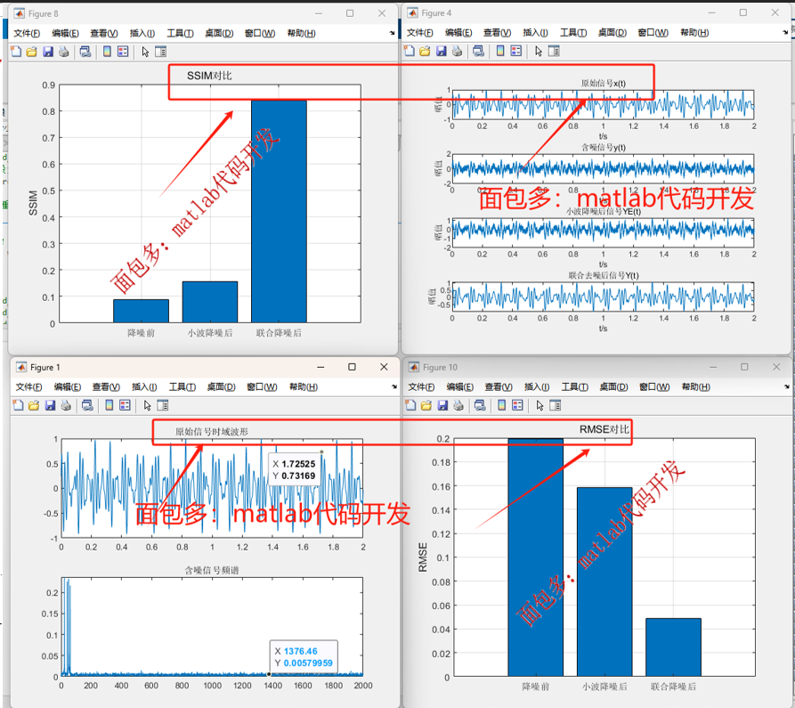Image resolution: width=795 pixels, height=708 pixels.
Task: Click the 降噪前 bar in RMSE chart
Action: pos(535,557)
